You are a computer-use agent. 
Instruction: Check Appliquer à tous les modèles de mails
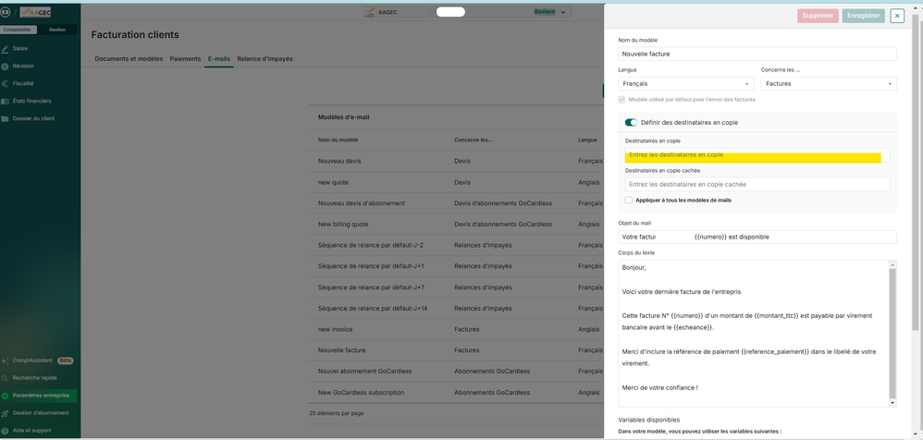pos(629,200)
